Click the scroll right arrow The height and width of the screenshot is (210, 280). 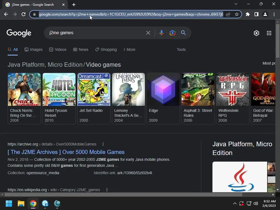click(x=273, y=195)
